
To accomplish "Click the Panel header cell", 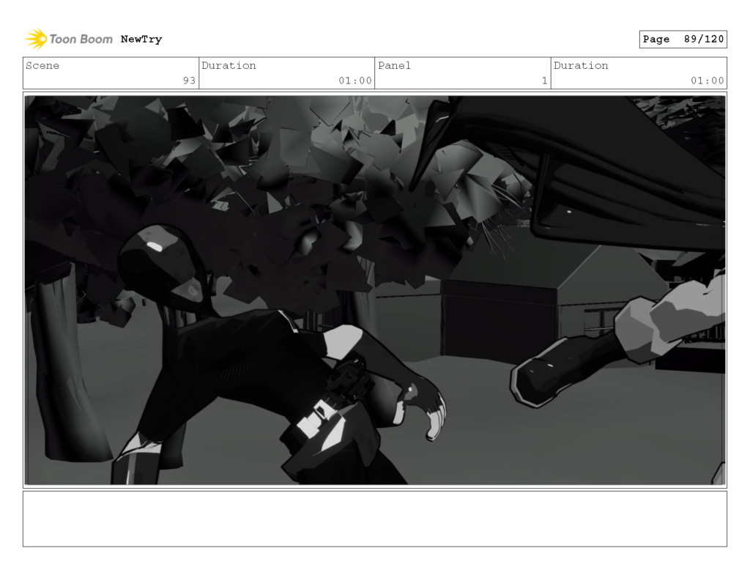I will pos(395,66).
